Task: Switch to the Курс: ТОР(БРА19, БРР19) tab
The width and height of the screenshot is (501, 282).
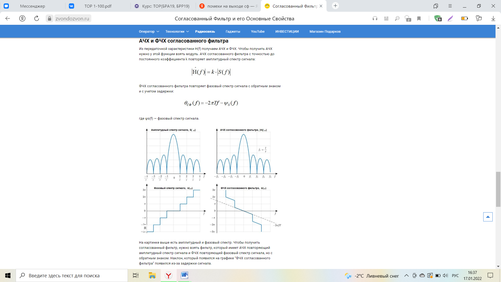Action: coord(163,6)
